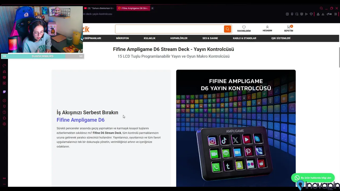340x191 pixels.
Task: Open the Player circle icon in sidebar
Action: coord(4,101)
